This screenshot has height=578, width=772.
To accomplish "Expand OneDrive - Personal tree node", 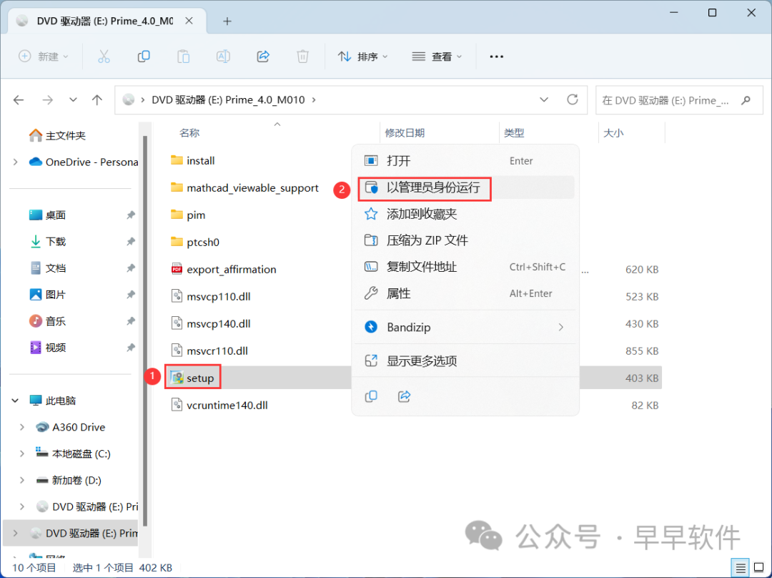I will [x=15, y=162].
